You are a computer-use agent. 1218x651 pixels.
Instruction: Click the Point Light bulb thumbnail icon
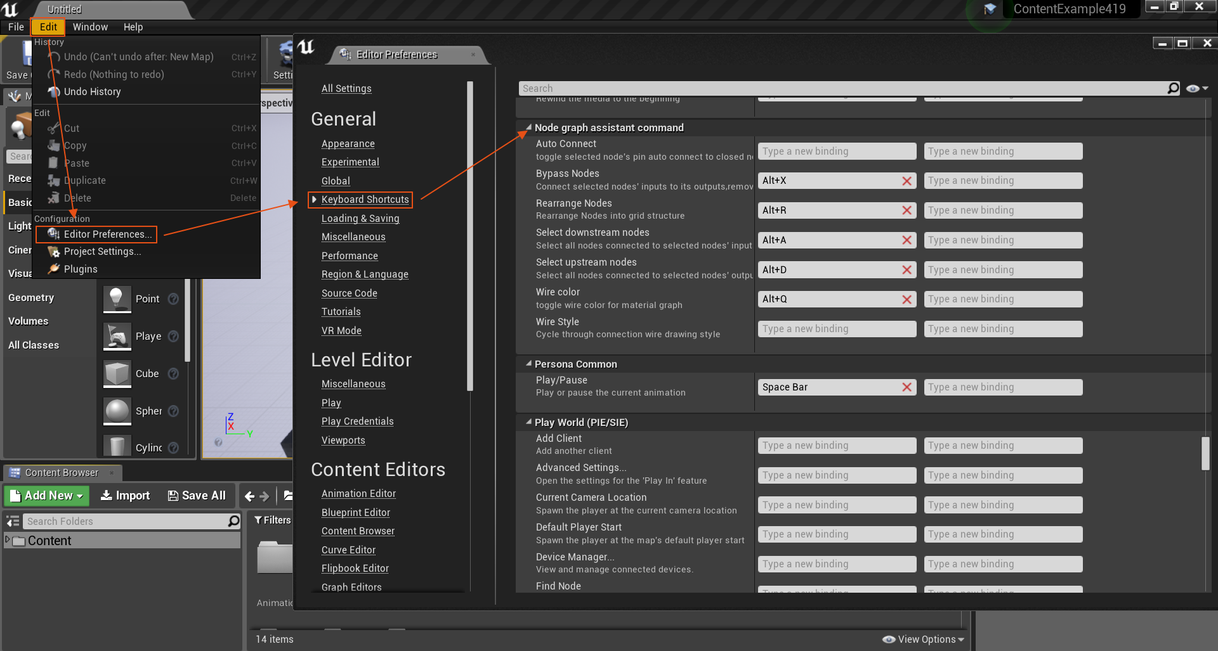(x=117, y=299)
